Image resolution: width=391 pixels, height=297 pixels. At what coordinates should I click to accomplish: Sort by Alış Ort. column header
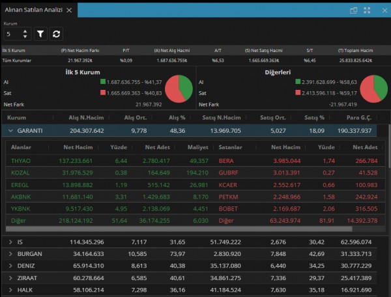click(136, 118)
